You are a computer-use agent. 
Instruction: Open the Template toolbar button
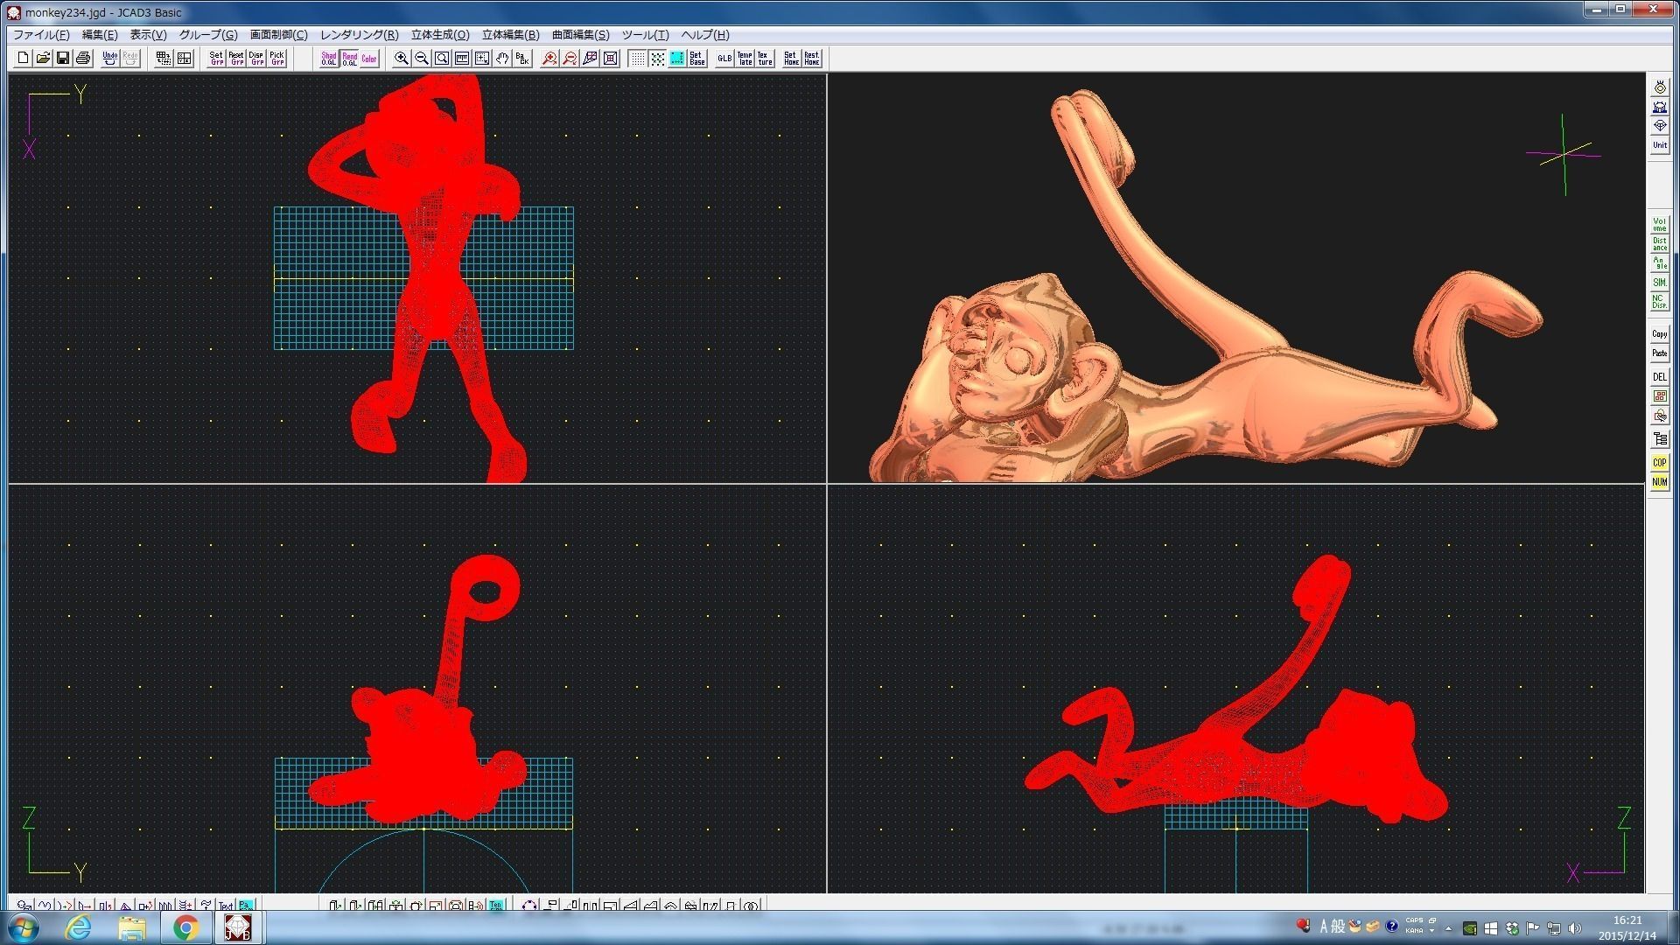click(x=745, y=59)
